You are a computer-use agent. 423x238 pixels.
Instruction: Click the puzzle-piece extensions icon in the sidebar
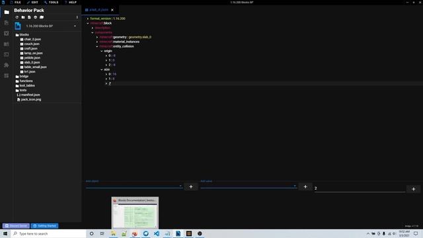click(7, 65)
